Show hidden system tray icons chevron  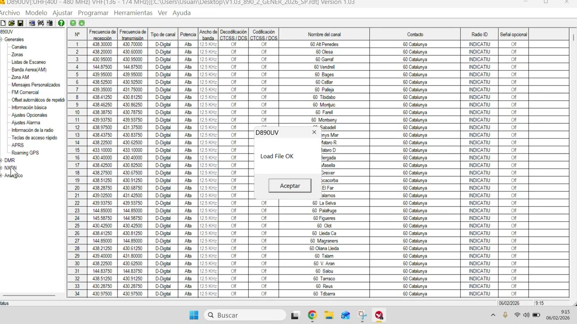coord(493,315)
